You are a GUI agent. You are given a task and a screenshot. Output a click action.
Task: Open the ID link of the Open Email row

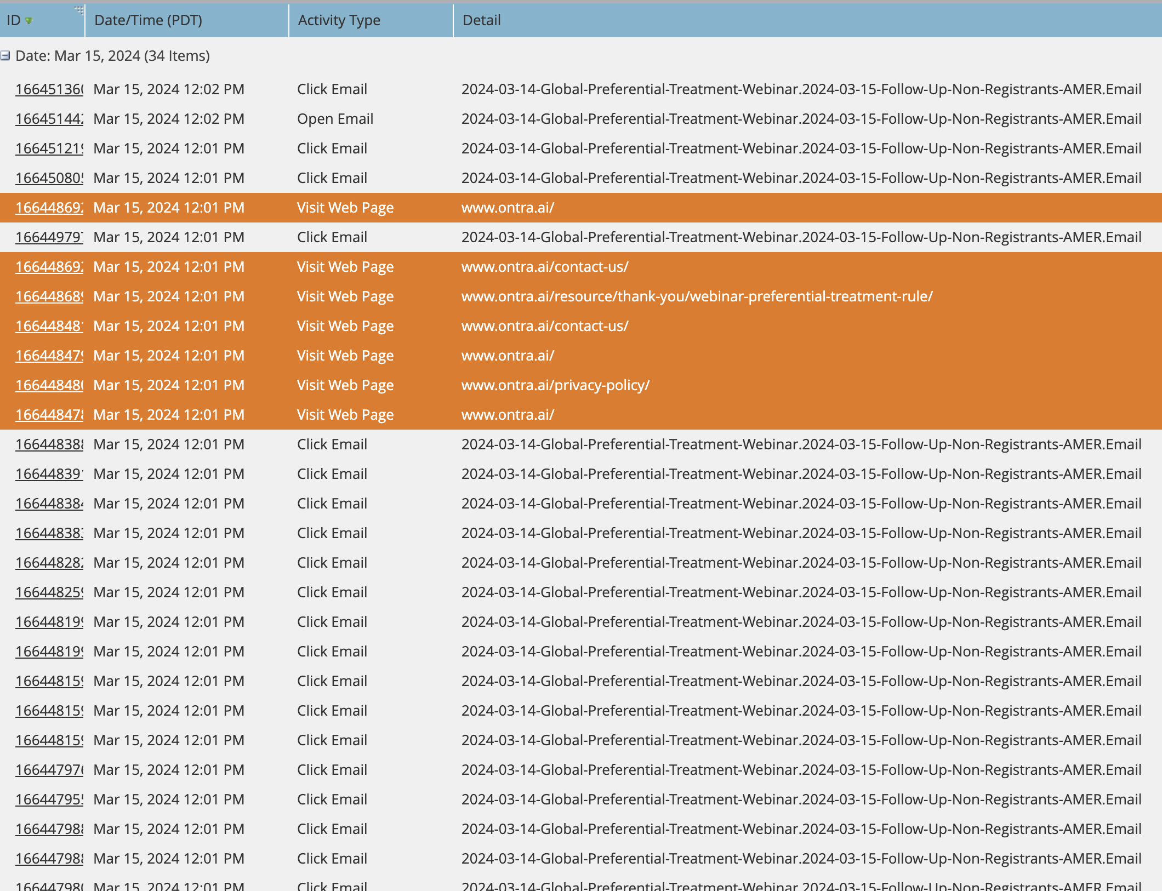click(x=48, y=118)
